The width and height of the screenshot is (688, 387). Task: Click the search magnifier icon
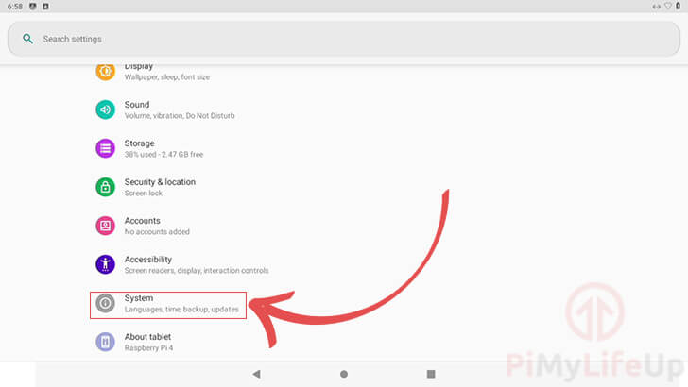click(x=27, y=39)
